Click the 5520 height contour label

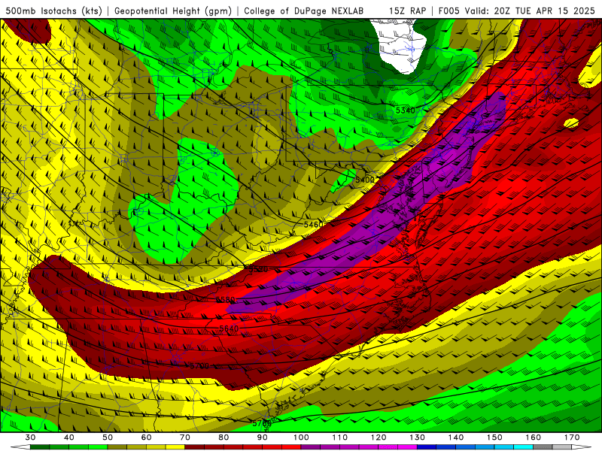click(x=258, y=269)
